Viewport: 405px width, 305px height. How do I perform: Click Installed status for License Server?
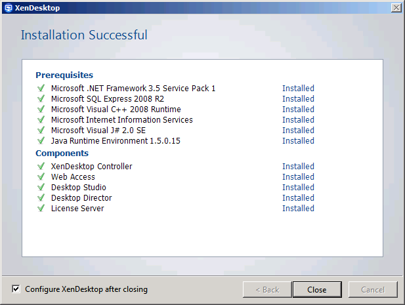pyautogui.click(x=298, y=209)
